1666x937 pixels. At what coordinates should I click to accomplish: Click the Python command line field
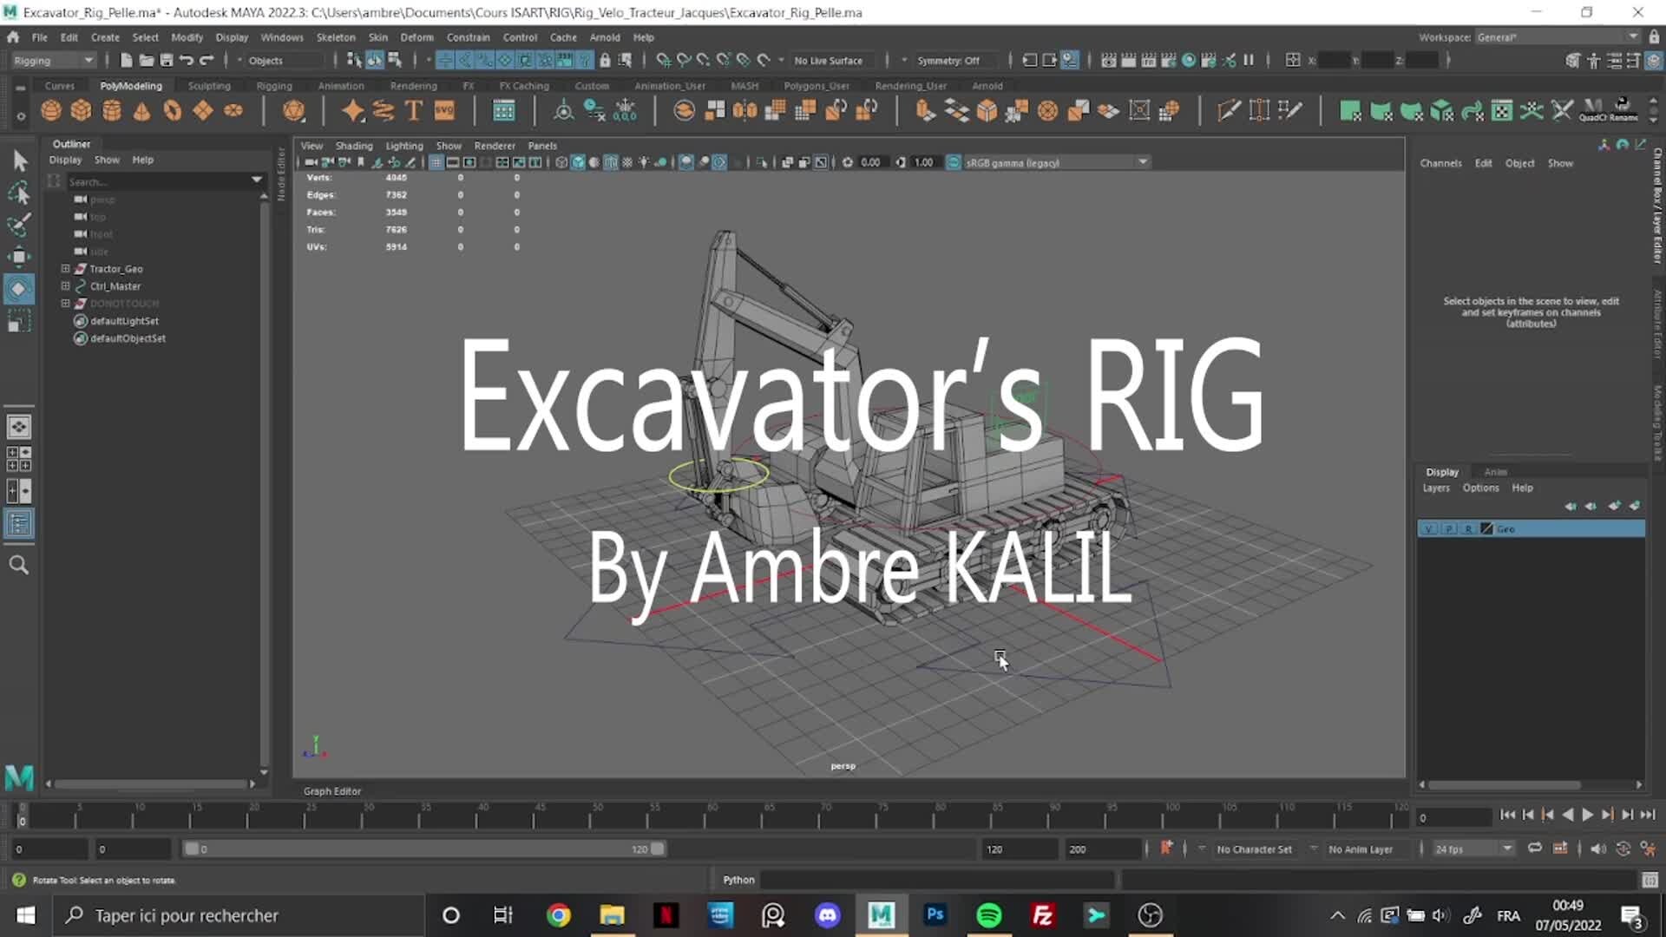937,880
